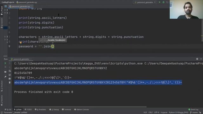Select the Python interpreter in the status bar
The image size is (203, 114).
[179, 112]
